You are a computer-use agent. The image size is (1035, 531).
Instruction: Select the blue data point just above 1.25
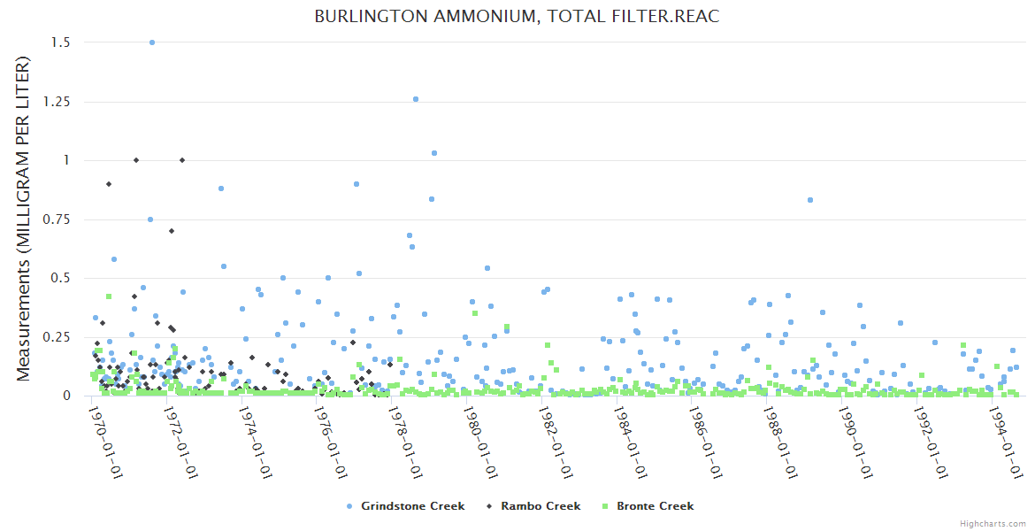click(416, 99)
